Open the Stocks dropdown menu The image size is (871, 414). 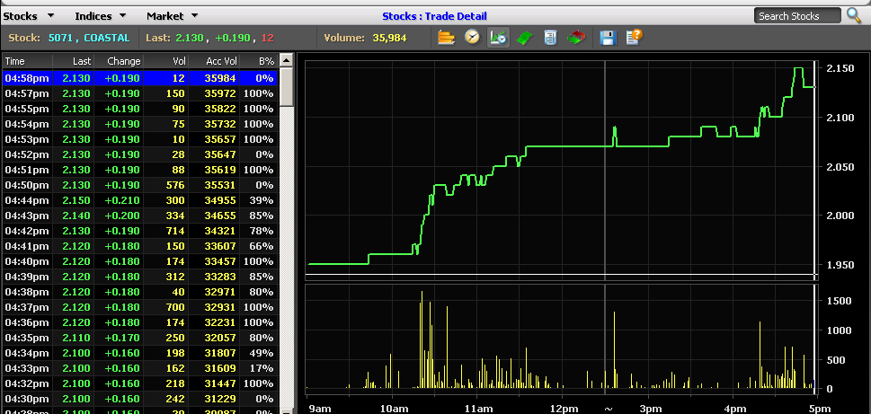tap(30, 16)
